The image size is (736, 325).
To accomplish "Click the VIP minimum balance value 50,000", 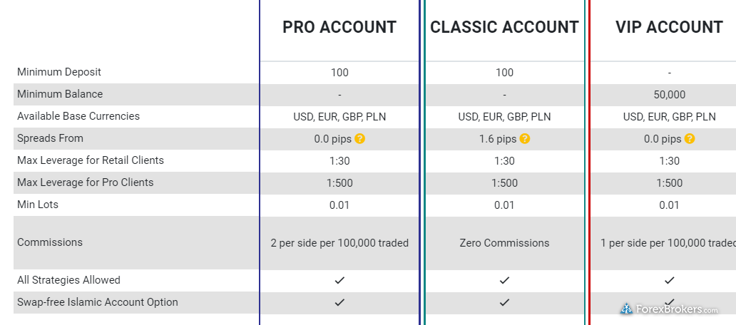I will 669,94.
